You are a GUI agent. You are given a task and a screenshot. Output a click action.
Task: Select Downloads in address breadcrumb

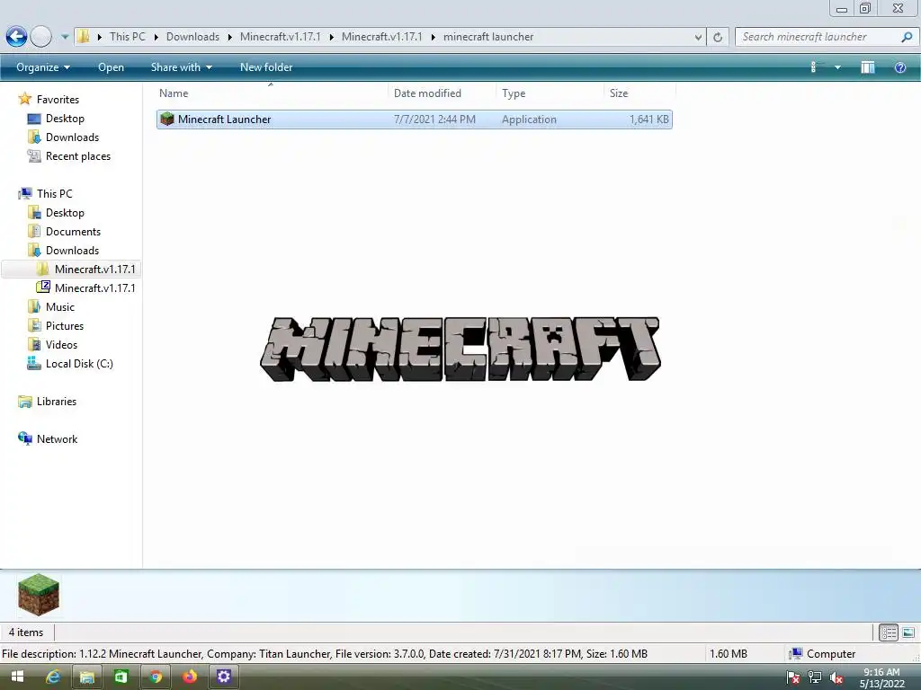point(192,36)
